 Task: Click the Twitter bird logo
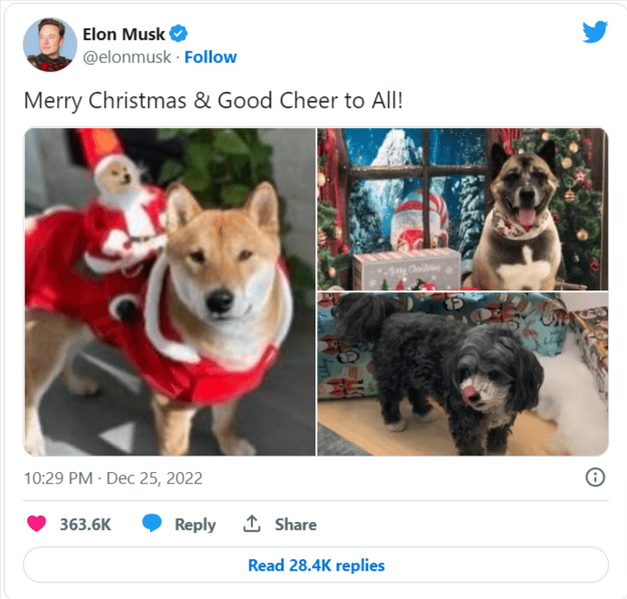(595, 32)
